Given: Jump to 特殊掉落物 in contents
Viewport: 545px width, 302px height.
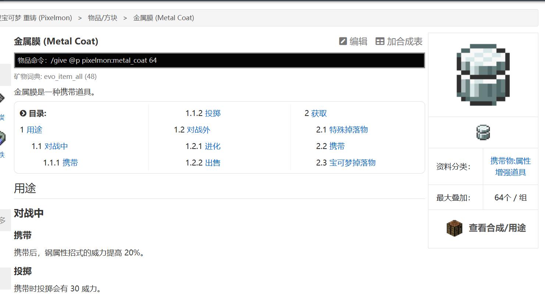Looking at the screenshot, I should (349, 130).
